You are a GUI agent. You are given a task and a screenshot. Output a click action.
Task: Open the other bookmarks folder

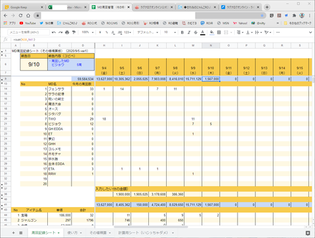click(x=297, y=23)
